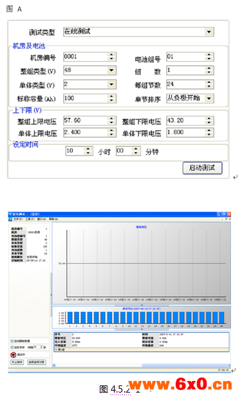Click the 单体上限电压 field containing 2.400

click(x=90, y=133)
